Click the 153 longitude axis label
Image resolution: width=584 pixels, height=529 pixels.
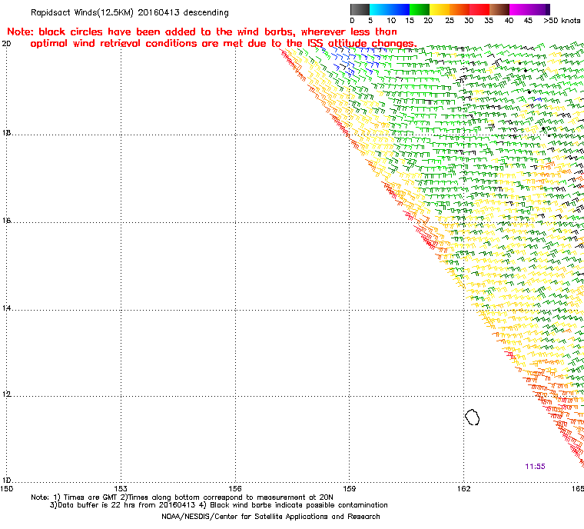(x=121, y=488)
